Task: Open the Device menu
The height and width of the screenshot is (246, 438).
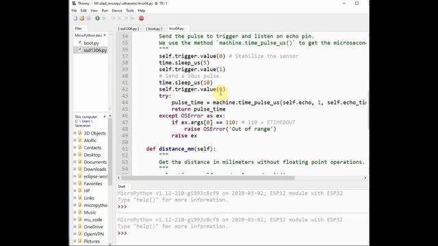Action: (x=117, y=11)
